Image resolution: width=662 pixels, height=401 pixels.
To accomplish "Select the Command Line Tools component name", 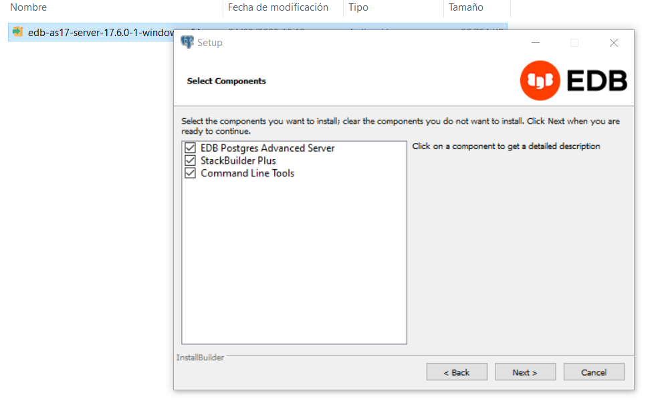I will 247,173.
